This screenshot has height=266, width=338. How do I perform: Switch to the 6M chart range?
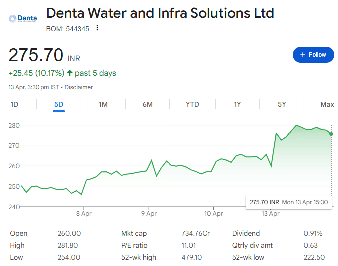pyautogui.click(x=148, y=104)
